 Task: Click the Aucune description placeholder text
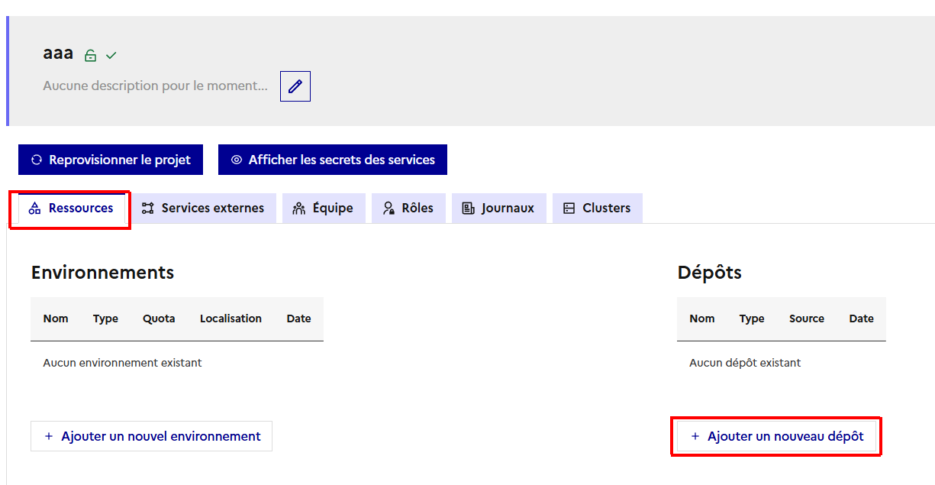pos(155,86)
